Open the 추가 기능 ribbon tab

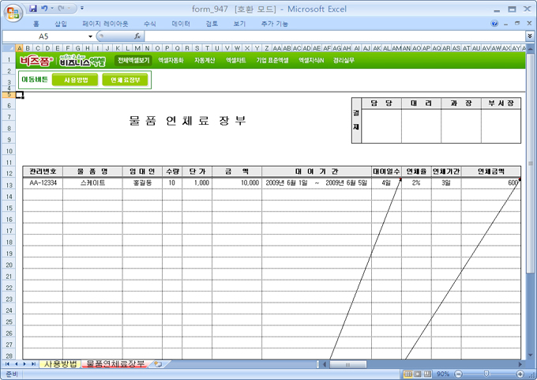(x=275, y=24)
